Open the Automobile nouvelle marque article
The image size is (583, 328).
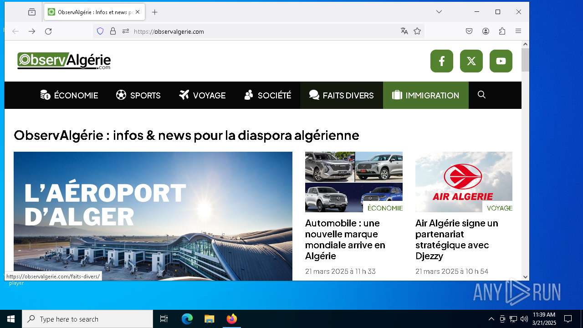click(345, 240)
